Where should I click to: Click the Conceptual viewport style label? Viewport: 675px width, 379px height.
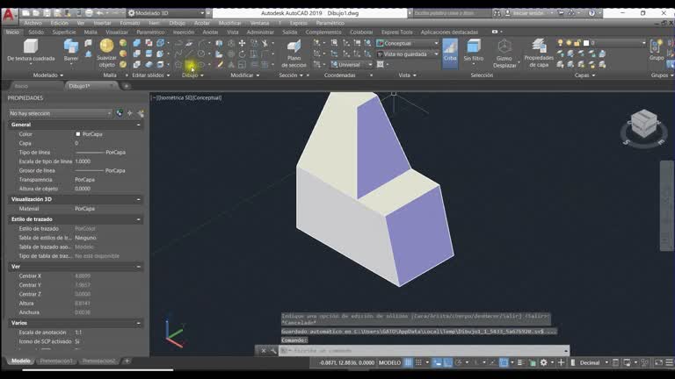(x=207, y=97)
